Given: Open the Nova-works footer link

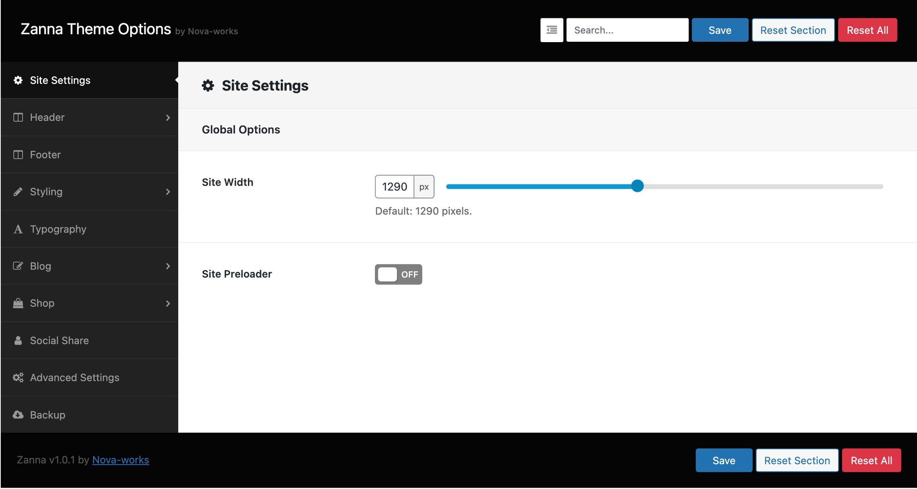Looking at the screenshot, I should (120, 460).
